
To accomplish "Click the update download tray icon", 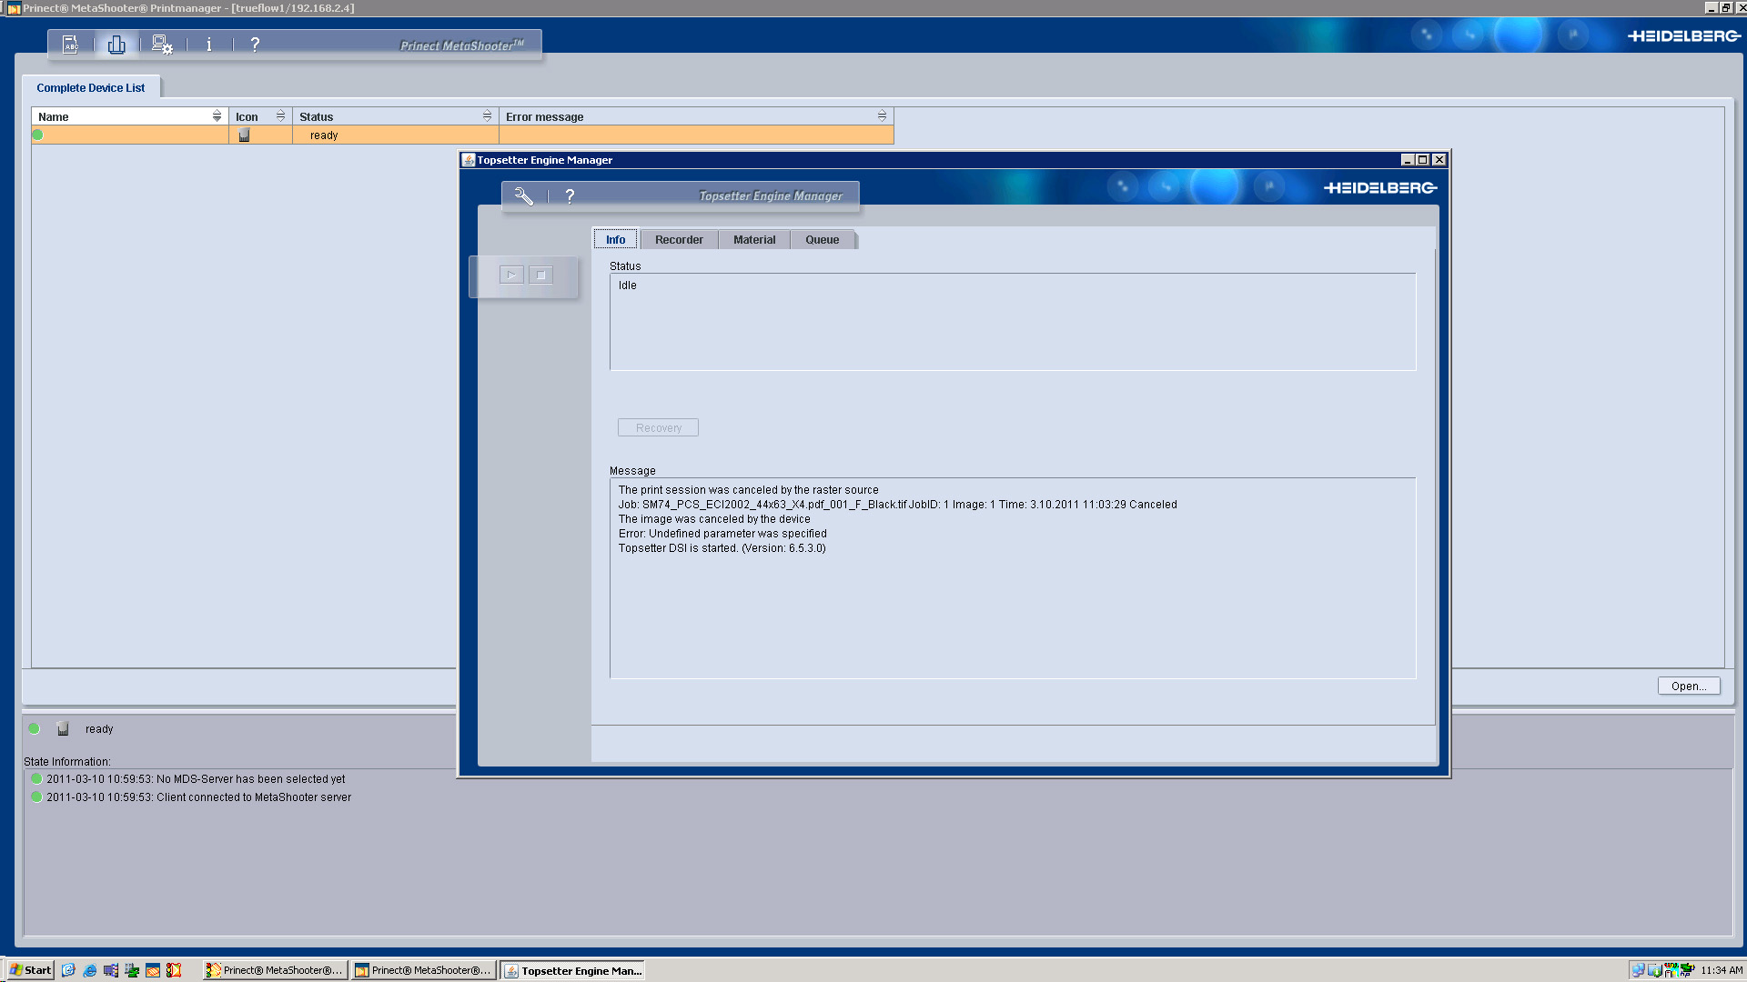I will point(1654,970).
